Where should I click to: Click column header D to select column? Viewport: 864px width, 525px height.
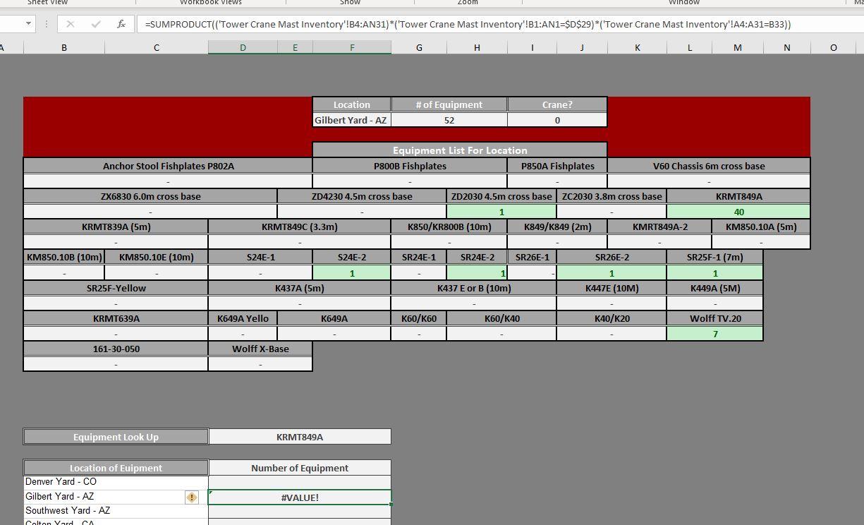pyautogui.click(x=243, y=47)
